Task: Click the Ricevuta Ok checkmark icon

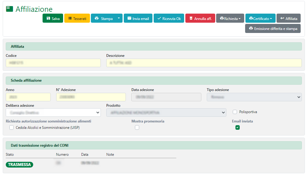Action: tap(159, 18)
